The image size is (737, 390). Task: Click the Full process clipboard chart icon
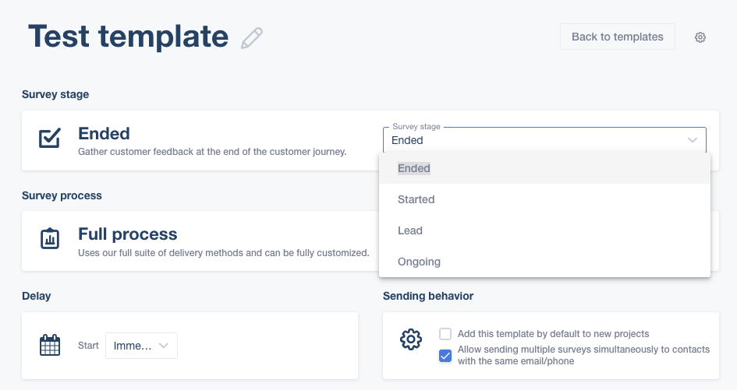click(x=50, y=238)
